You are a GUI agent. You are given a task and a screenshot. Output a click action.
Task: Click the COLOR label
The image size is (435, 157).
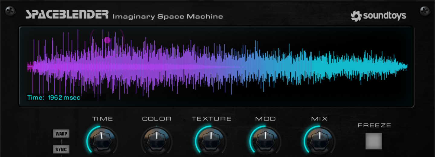pos(157,119)
